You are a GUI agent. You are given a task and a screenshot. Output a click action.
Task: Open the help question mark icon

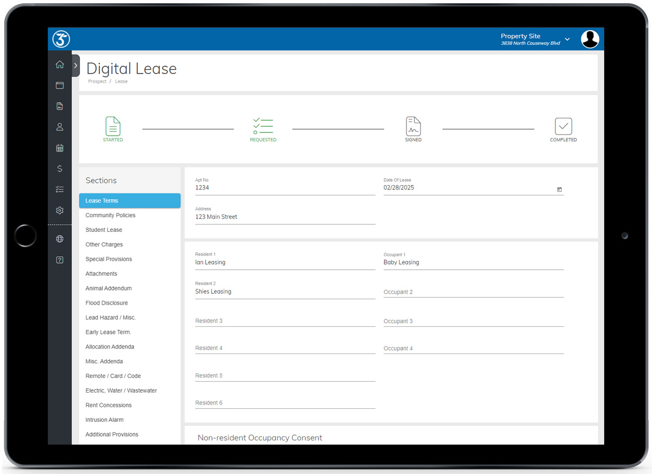tap(60, 260)
